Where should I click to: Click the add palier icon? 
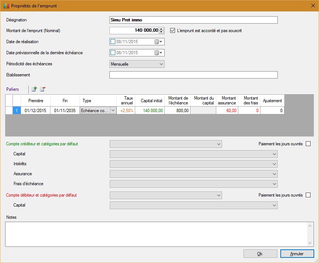(x=34, y=89)
